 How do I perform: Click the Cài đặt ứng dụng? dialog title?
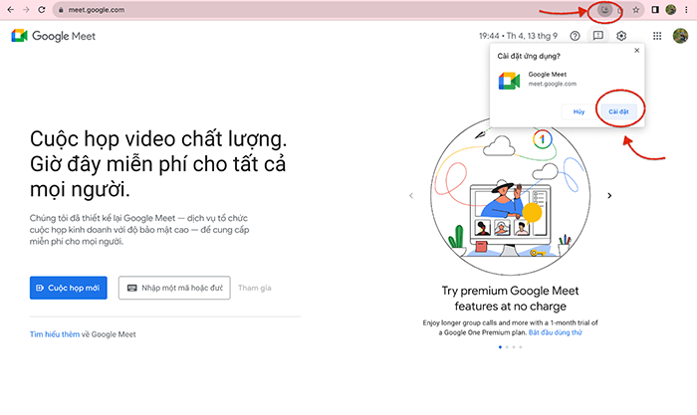click(x=529, y=56)
